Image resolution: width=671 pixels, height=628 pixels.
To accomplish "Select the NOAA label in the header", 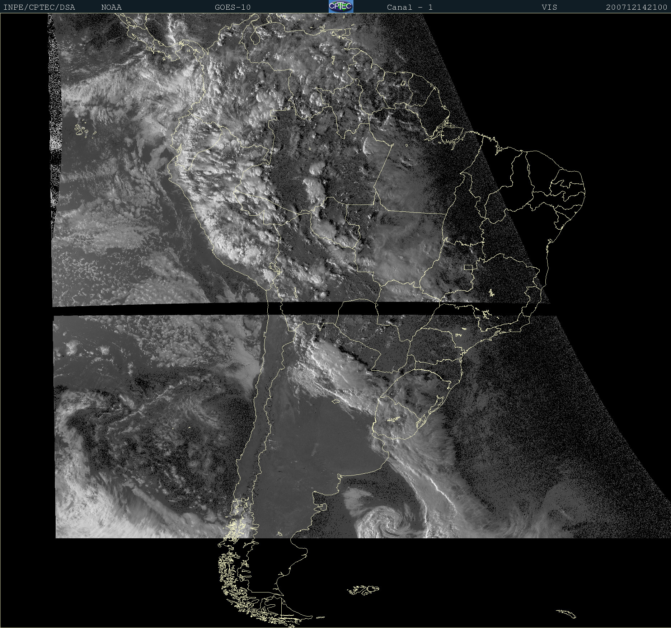I will tap(112, 7).
